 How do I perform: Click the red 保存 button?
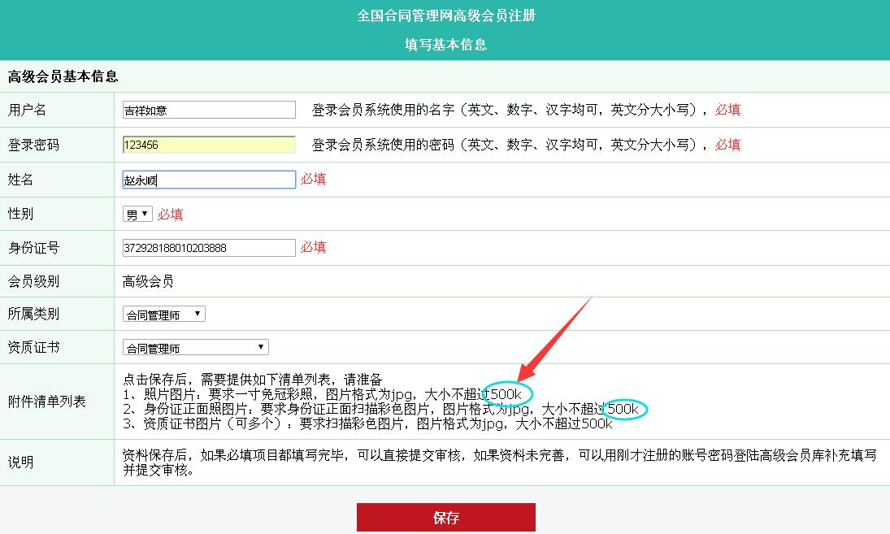pos(446,518)
